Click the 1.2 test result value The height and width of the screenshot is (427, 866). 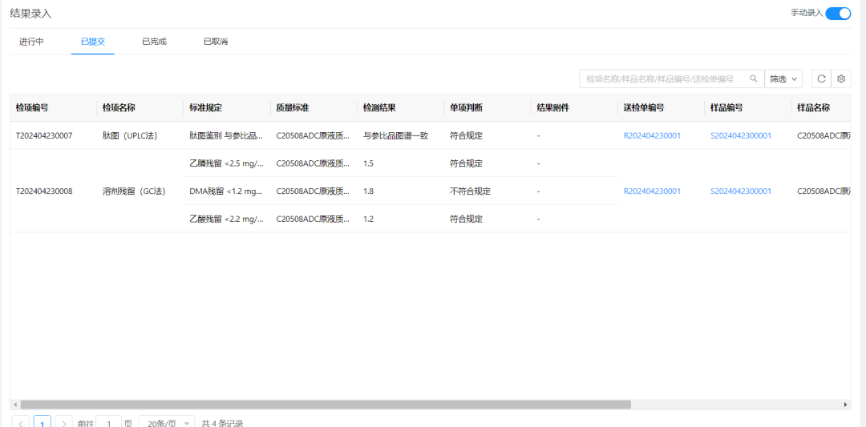[368, 219]
